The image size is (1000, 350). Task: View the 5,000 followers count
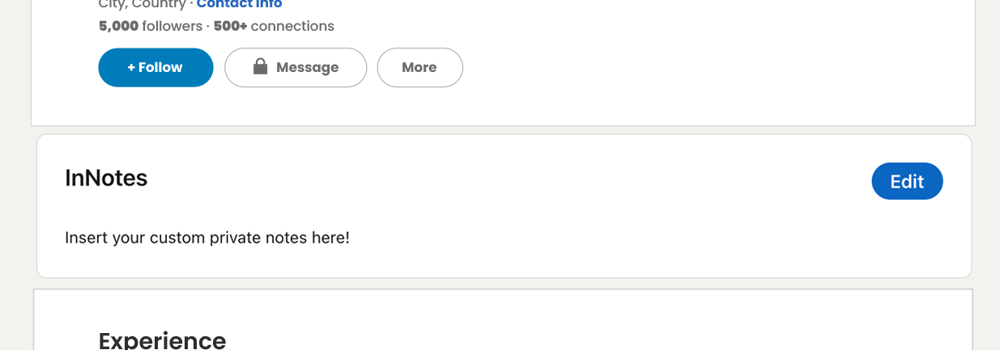click(x=151, y=26)
